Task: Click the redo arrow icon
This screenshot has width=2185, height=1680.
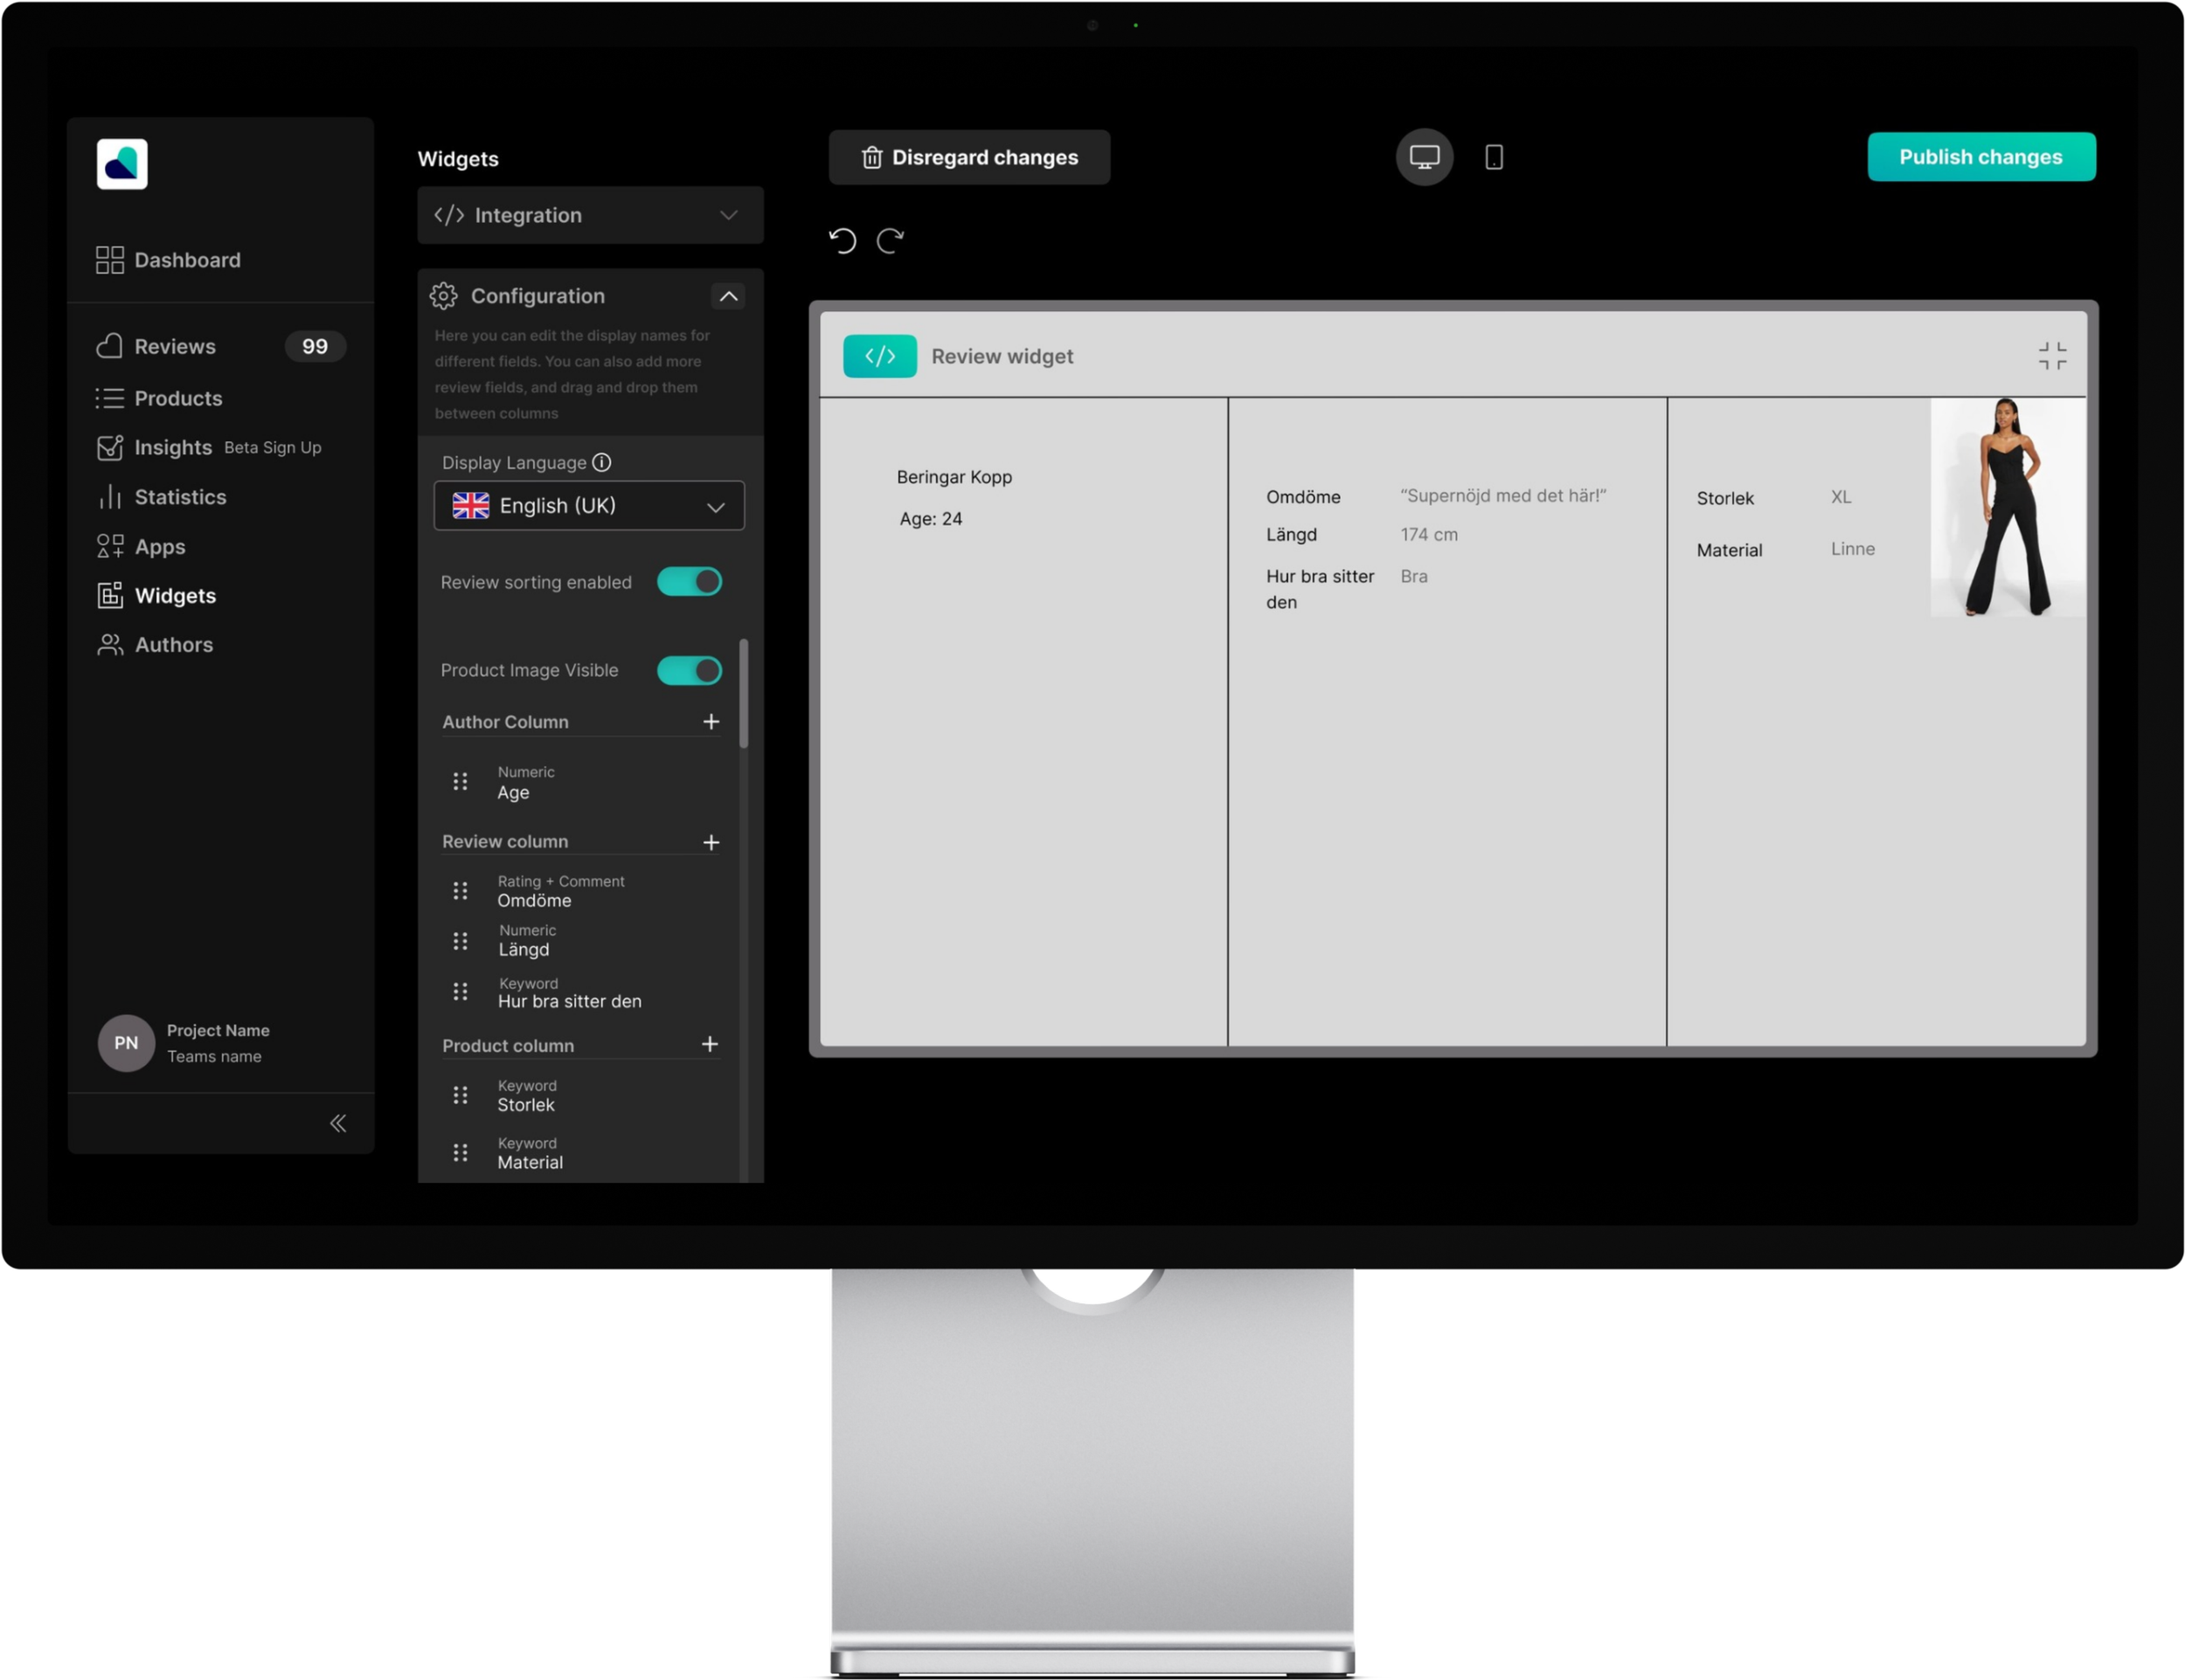Action: click(891, 241)
